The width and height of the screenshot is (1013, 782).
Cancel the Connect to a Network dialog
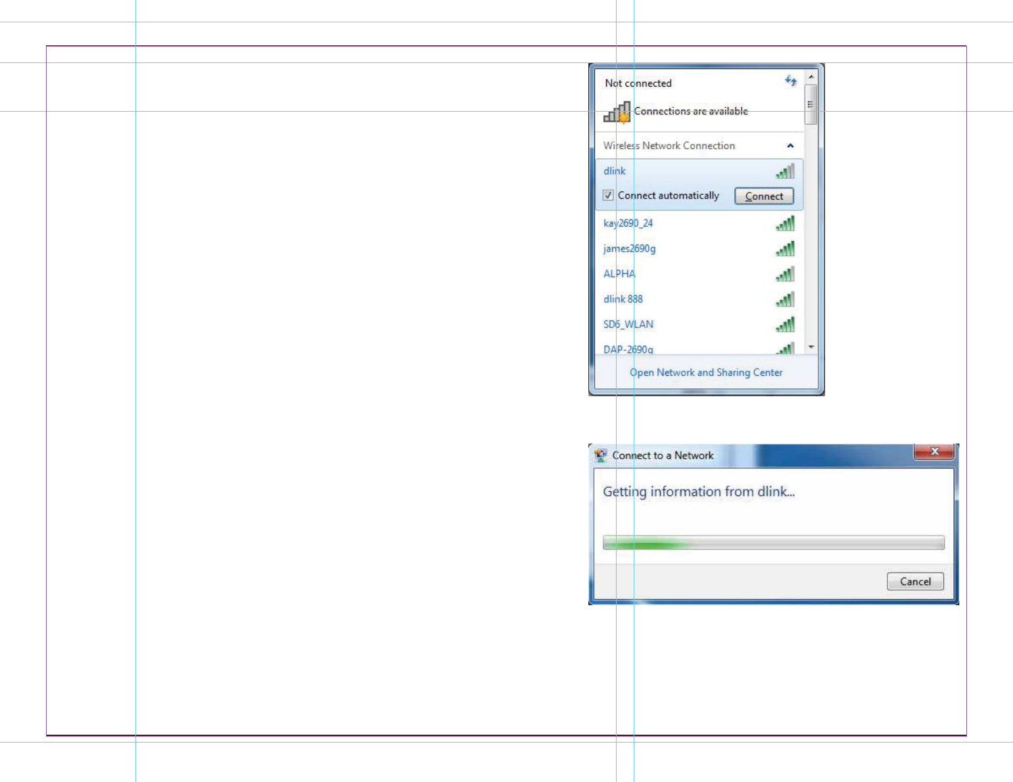(x=915, y=582)
